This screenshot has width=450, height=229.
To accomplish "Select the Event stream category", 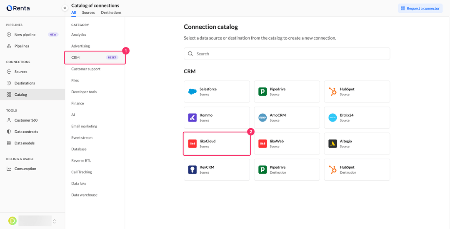I will tap(82, 137).
